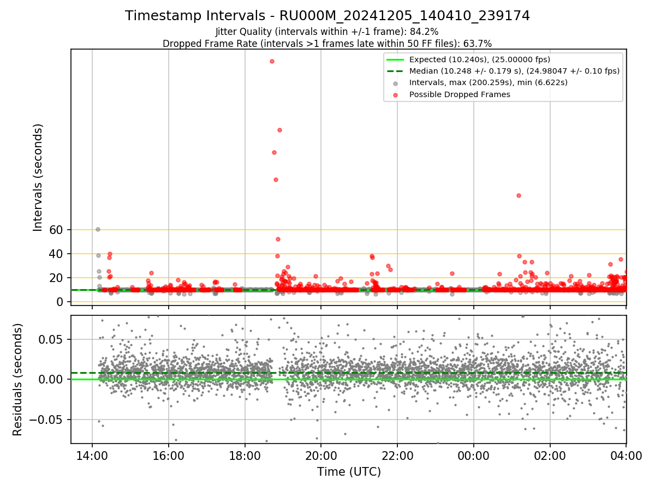Screen dimensions: 655x491
Task: Select the Dropped Frame Rate 63.7% subtitle
Action: pyautogui.click(x=327, y=44)
